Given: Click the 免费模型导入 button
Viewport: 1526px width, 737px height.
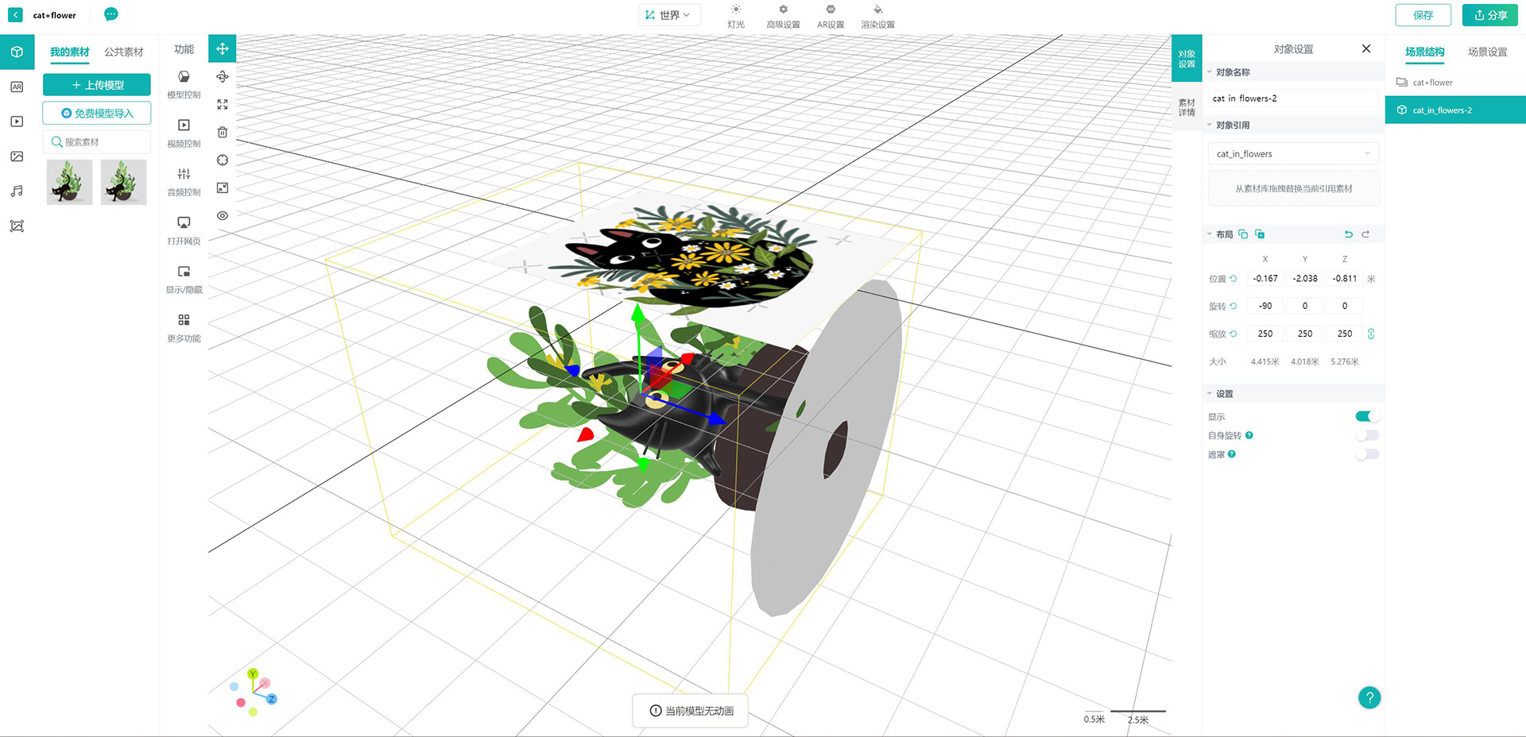Looking at the screenshot, I should [97, 114].
